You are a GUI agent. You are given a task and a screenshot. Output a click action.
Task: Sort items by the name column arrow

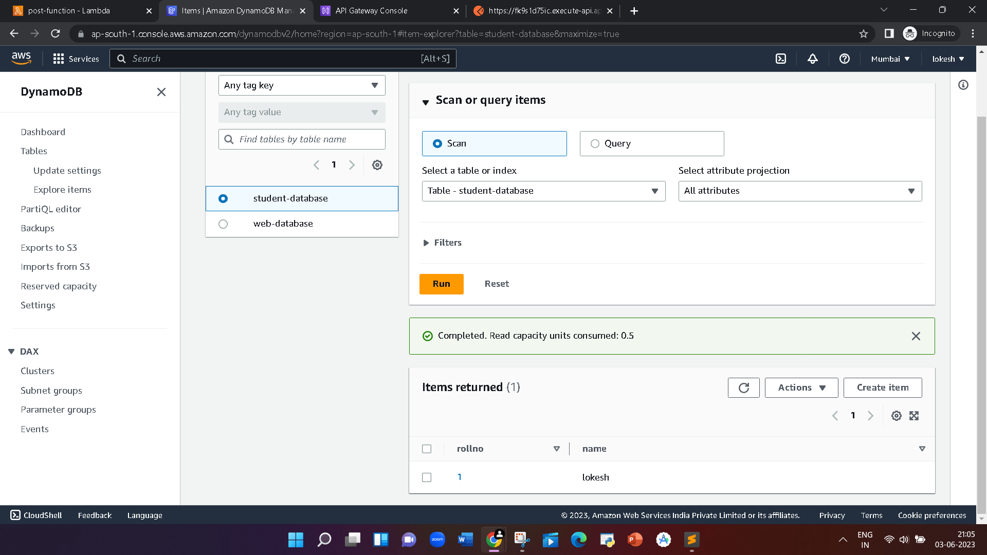point(922,448)
